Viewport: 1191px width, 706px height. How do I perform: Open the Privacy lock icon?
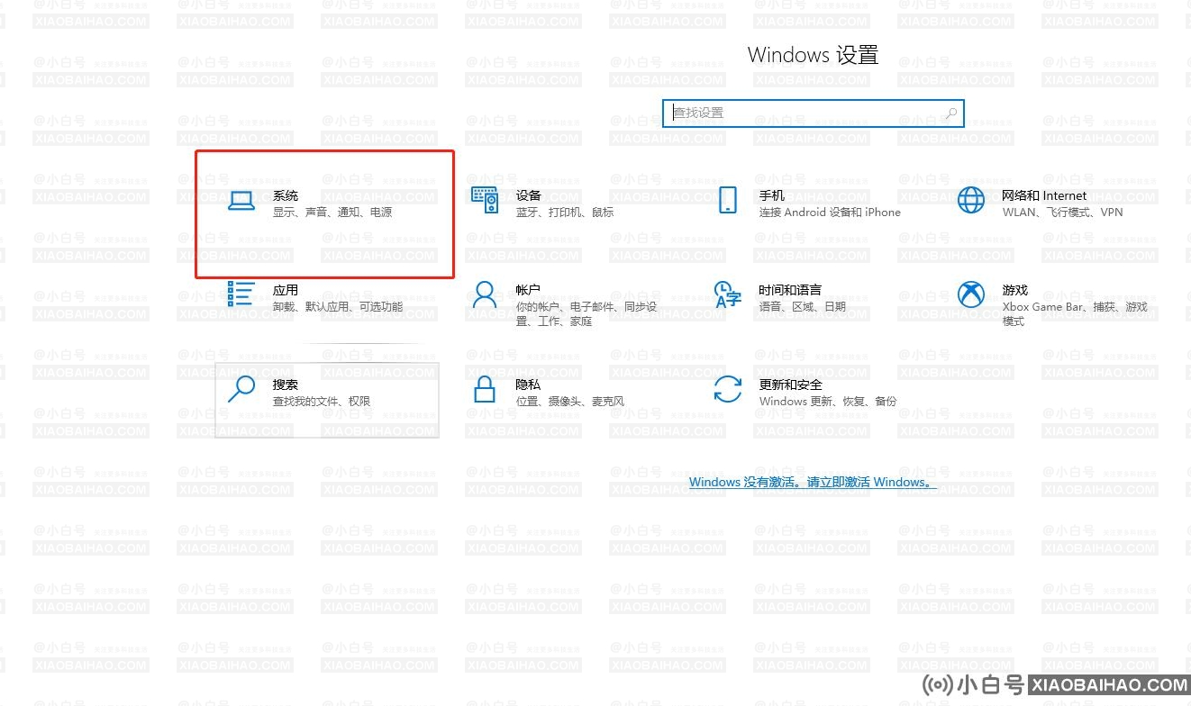[485, 388]
